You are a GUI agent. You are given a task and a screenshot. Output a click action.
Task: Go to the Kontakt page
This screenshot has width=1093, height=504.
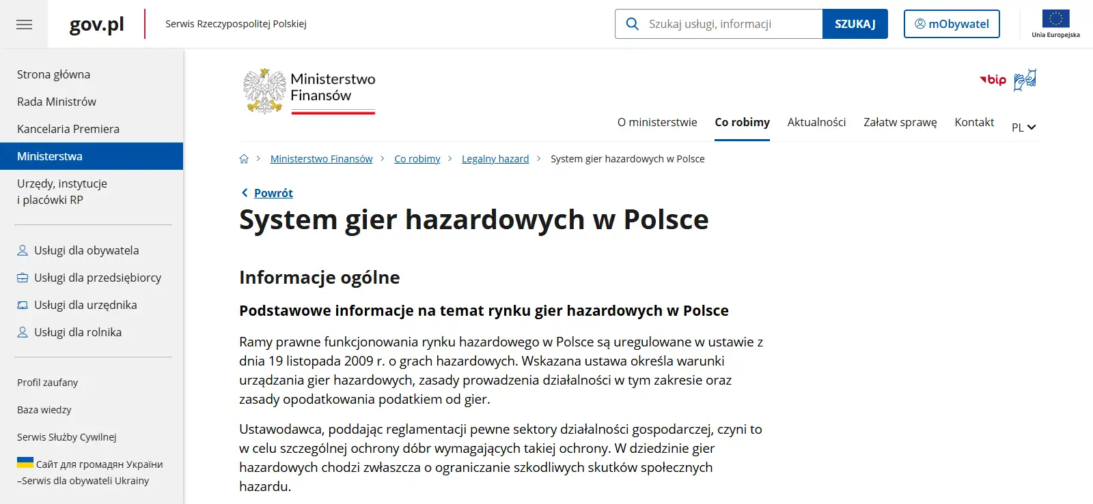click(974, 122)
